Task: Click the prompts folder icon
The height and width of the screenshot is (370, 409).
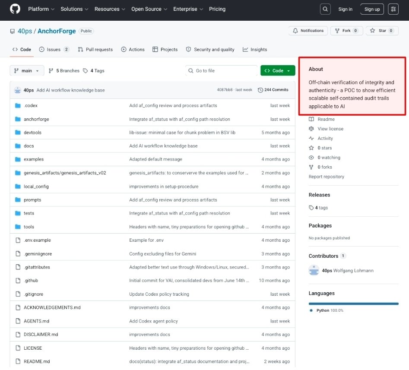Action: (x=18, y=200)
